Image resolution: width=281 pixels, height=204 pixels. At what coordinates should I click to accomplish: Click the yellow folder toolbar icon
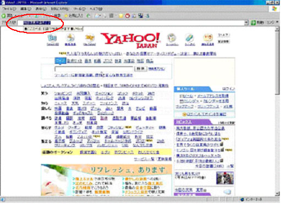120,16
